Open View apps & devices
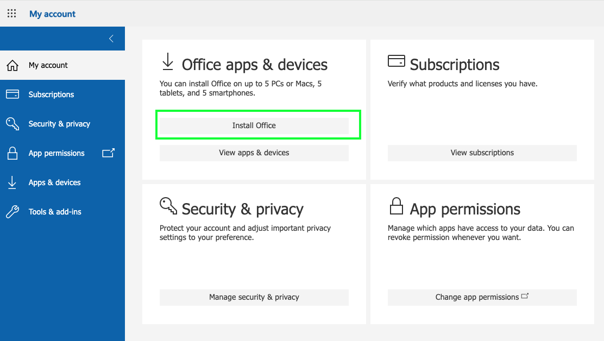604x341 pixels. pyautogui.click(x=254, y=153)
